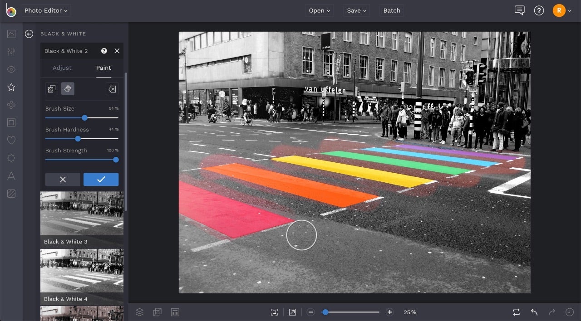The width and height of the screenshot is (581, 321).
Task: Open the edit history clock icon
Action: tap(571, 312)
